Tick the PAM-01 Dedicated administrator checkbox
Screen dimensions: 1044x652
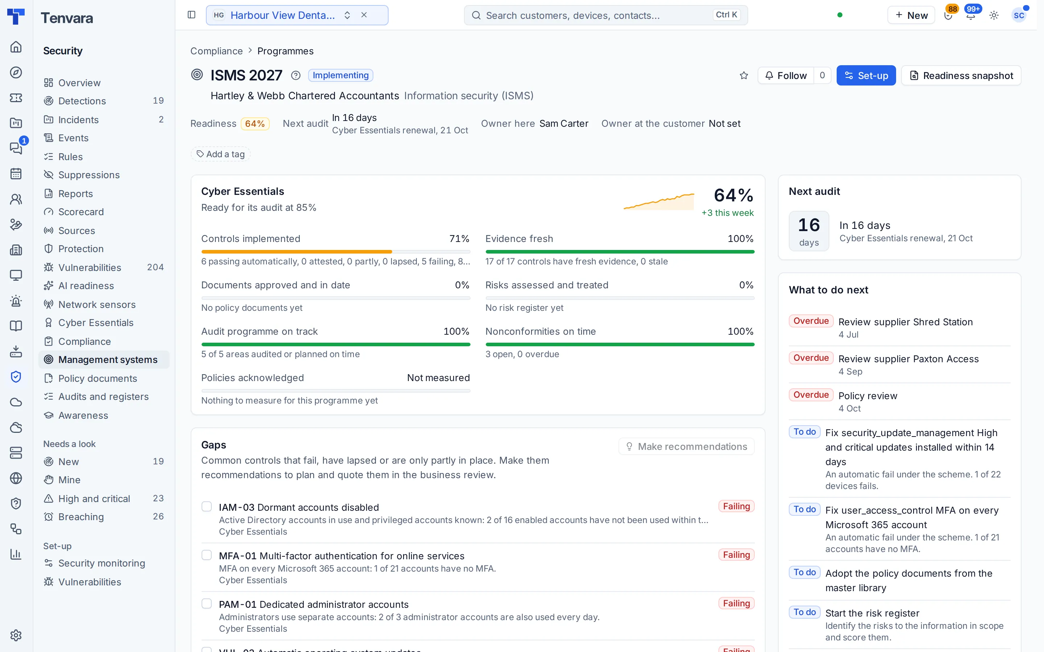coord(207,603)
